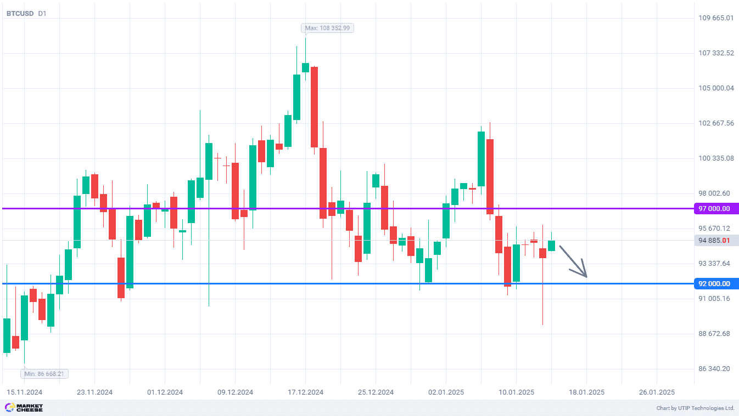Select the blue 92 000.00 price tag
This screenshot has width=739, height=416.
pos(716,284)
